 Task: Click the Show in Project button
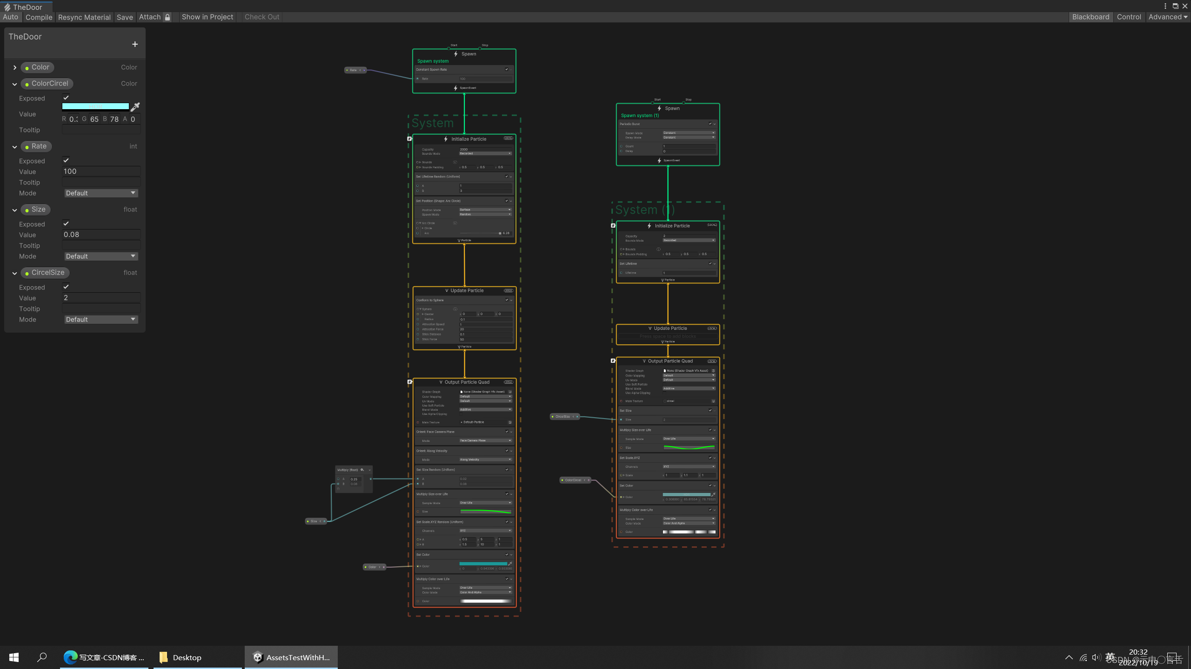click(x=206, y=16)
